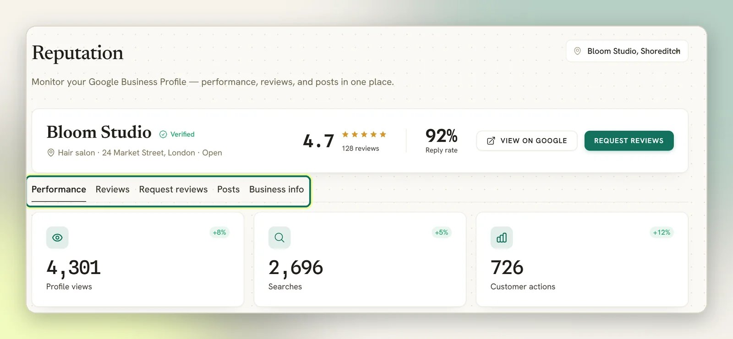Viewport: 733px width, 339px height.
Task: Click the View on Google button
Action: tap(527, 140)
